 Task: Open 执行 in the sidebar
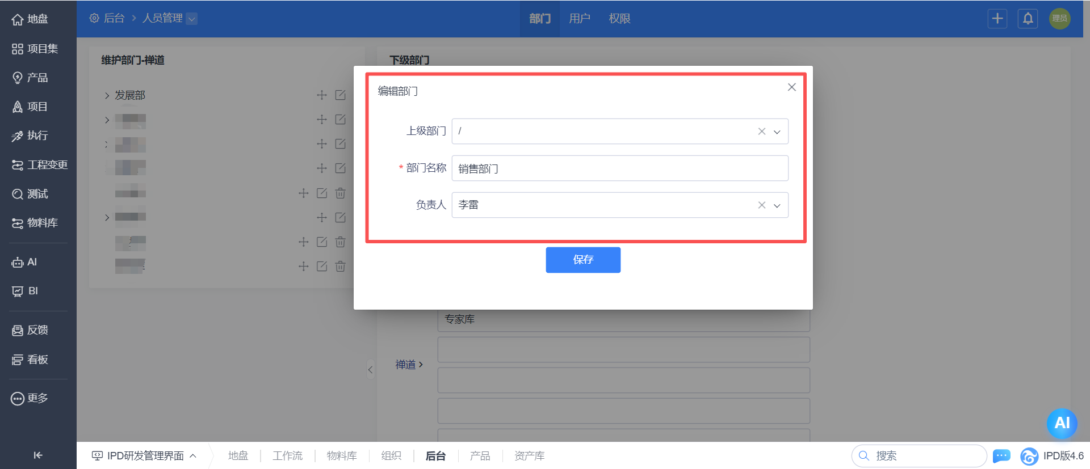pos(30,136)
